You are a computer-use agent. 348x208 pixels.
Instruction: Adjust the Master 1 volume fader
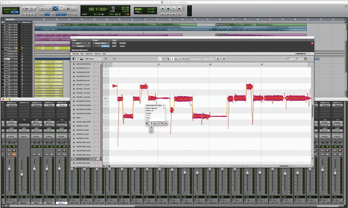[x=22, y=173]
